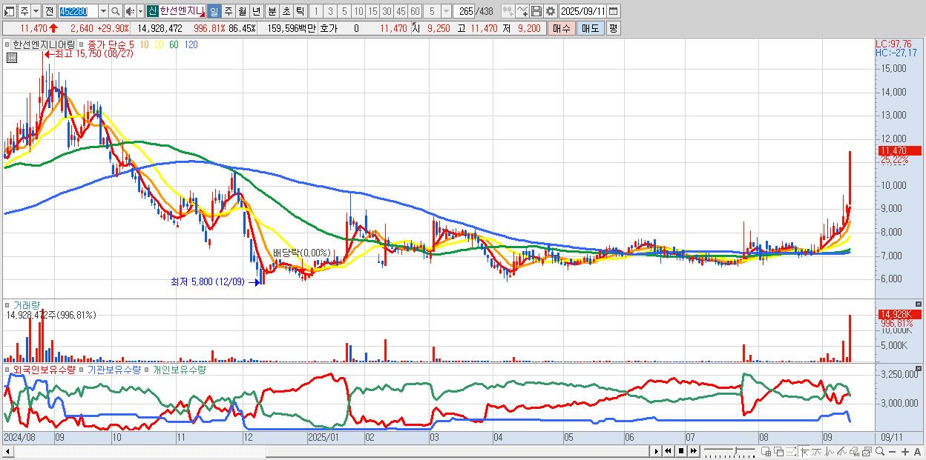Click the 외국인보유수량 legend label

pos(44,369)
